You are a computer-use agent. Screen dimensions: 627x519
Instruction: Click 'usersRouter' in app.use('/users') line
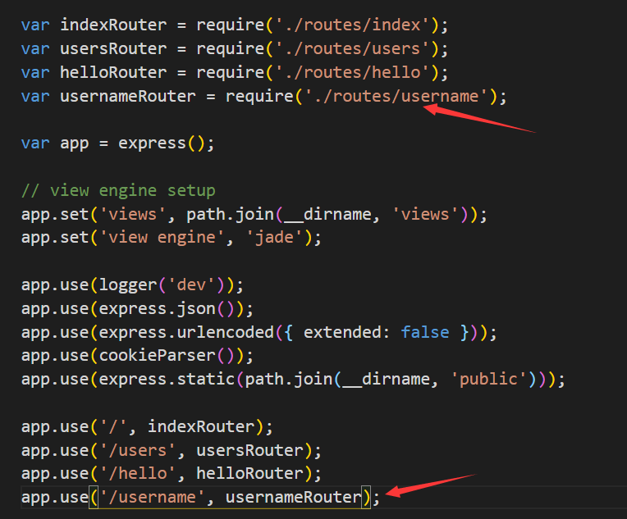pos(249,450)
